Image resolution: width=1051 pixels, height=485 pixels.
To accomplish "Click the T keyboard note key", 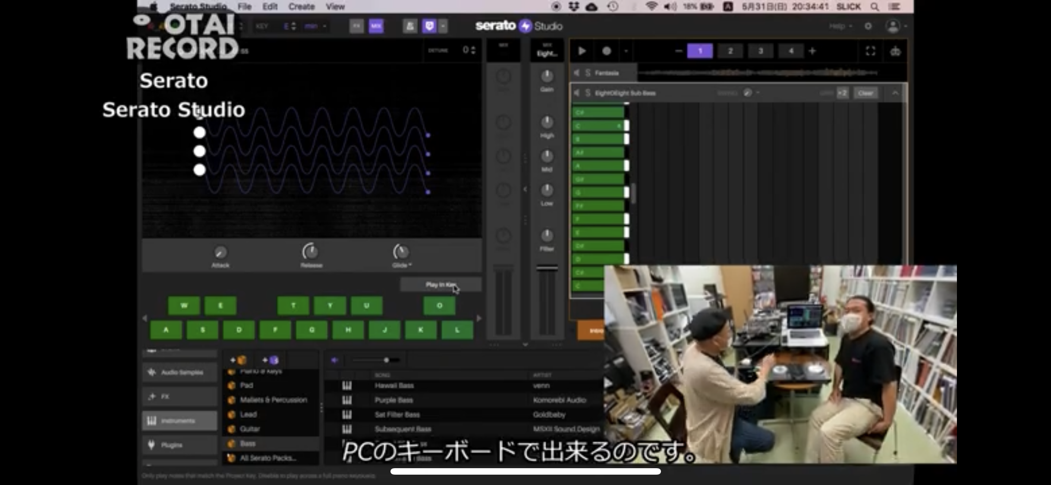I will [x=293, y=306].
